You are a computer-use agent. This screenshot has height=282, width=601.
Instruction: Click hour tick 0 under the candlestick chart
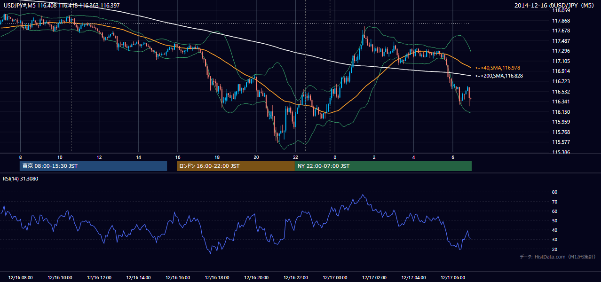click(x=335, y=157)
